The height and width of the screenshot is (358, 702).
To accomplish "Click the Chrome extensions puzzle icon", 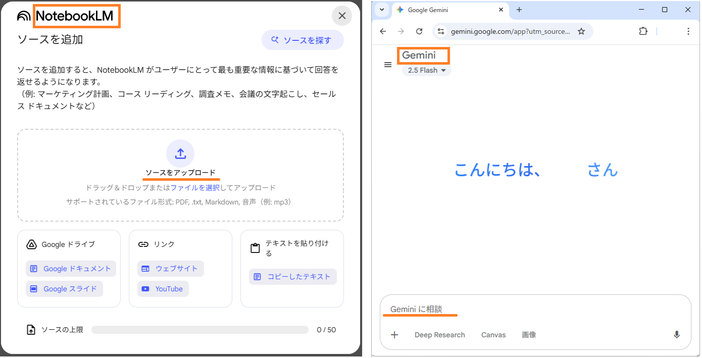I will pos(643,31).
